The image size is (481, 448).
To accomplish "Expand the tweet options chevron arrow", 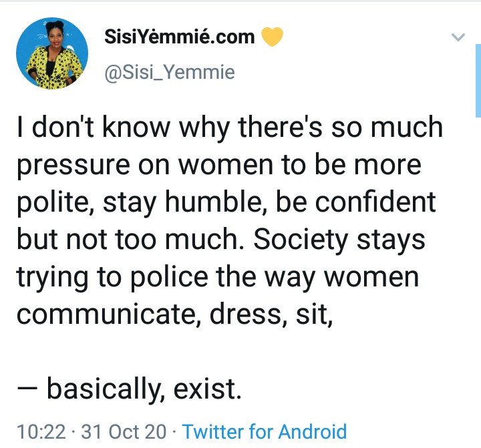I will (x=458, y=37).
